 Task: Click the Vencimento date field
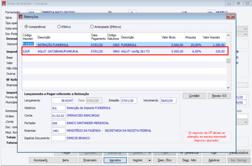coord(168,100)
